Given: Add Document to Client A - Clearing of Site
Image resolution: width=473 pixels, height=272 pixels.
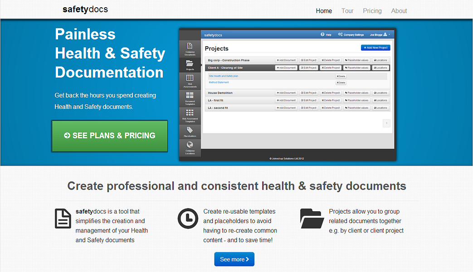Looking at the screenshot, I should [x=286, y=68].
